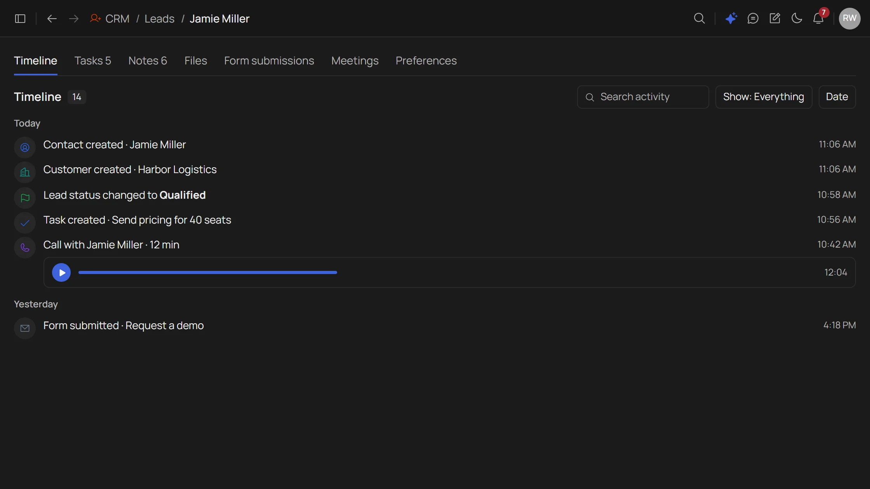Open global search magnifier icon
The height and width of the screenshot is (489, 870).
coord(699,18)
